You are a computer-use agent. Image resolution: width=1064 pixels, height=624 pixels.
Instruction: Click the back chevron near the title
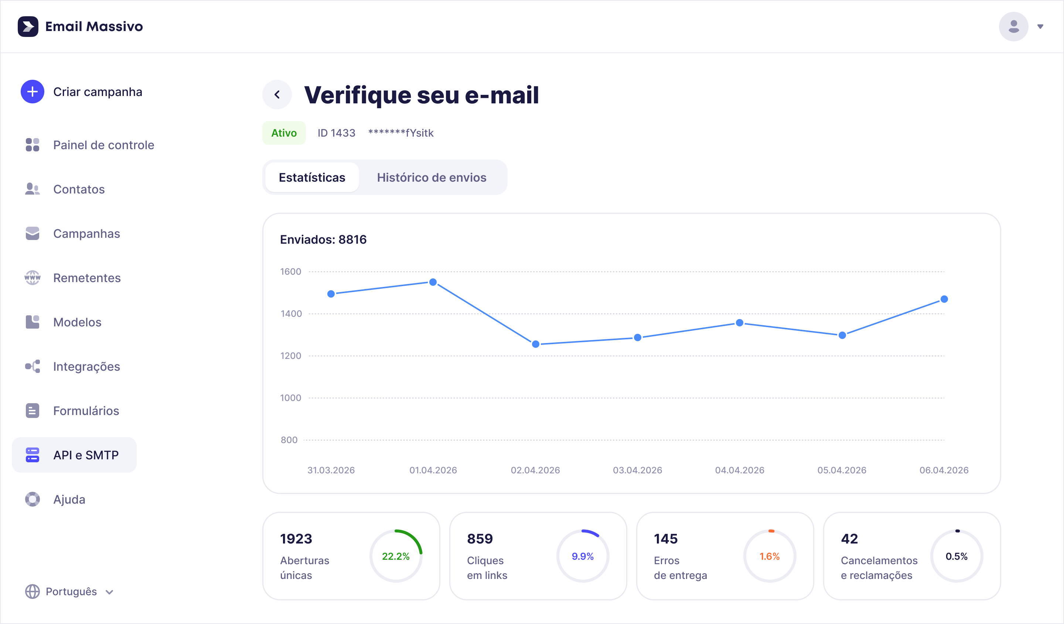pyautogui.click(x=277, y=94)
